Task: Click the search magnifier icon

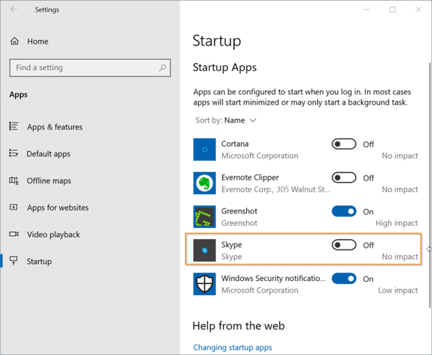Action: (162, 67)
